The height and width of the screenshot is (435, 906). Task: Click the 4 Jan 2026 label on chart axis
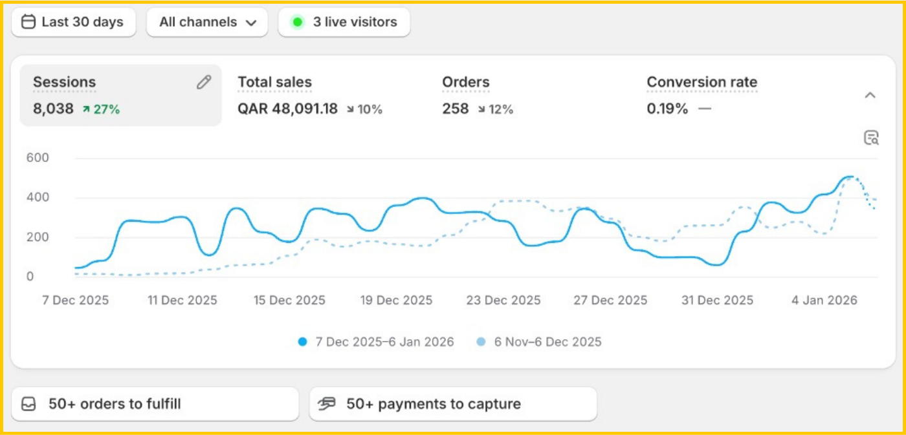click(x=824, y=300)
